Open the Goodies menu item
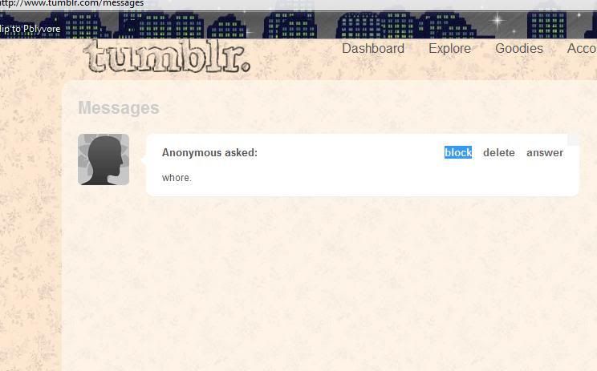Image resolution: width=597 pixels, height=371 pixels. click(x=519, y=49)
